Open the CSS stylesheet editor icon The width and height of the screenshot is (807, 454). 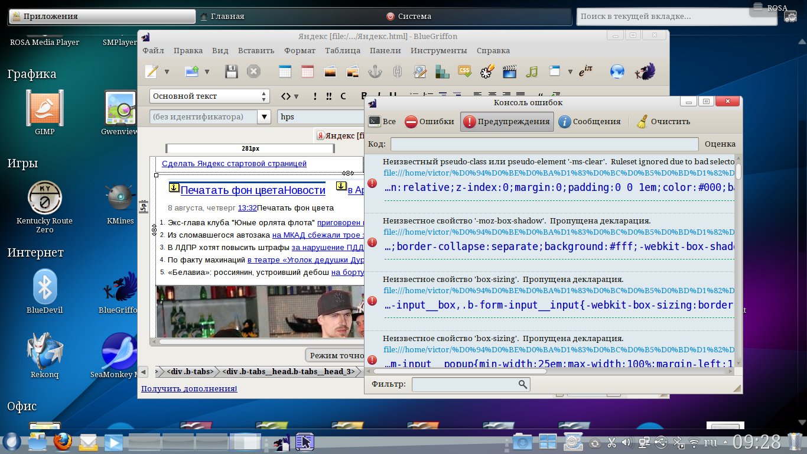pos(464,72)
